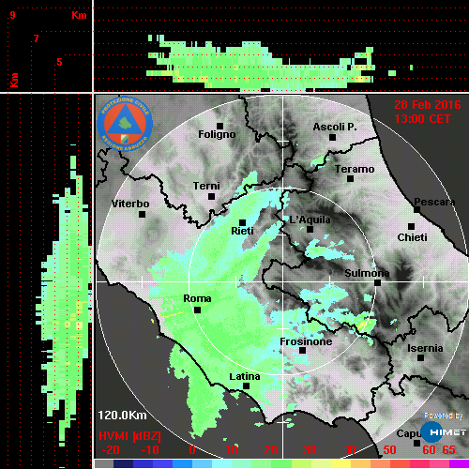The height and width of the screenshot is (469, 469).
Task: Click the Ascoli P. city label
Action: (x=335, y=127)
